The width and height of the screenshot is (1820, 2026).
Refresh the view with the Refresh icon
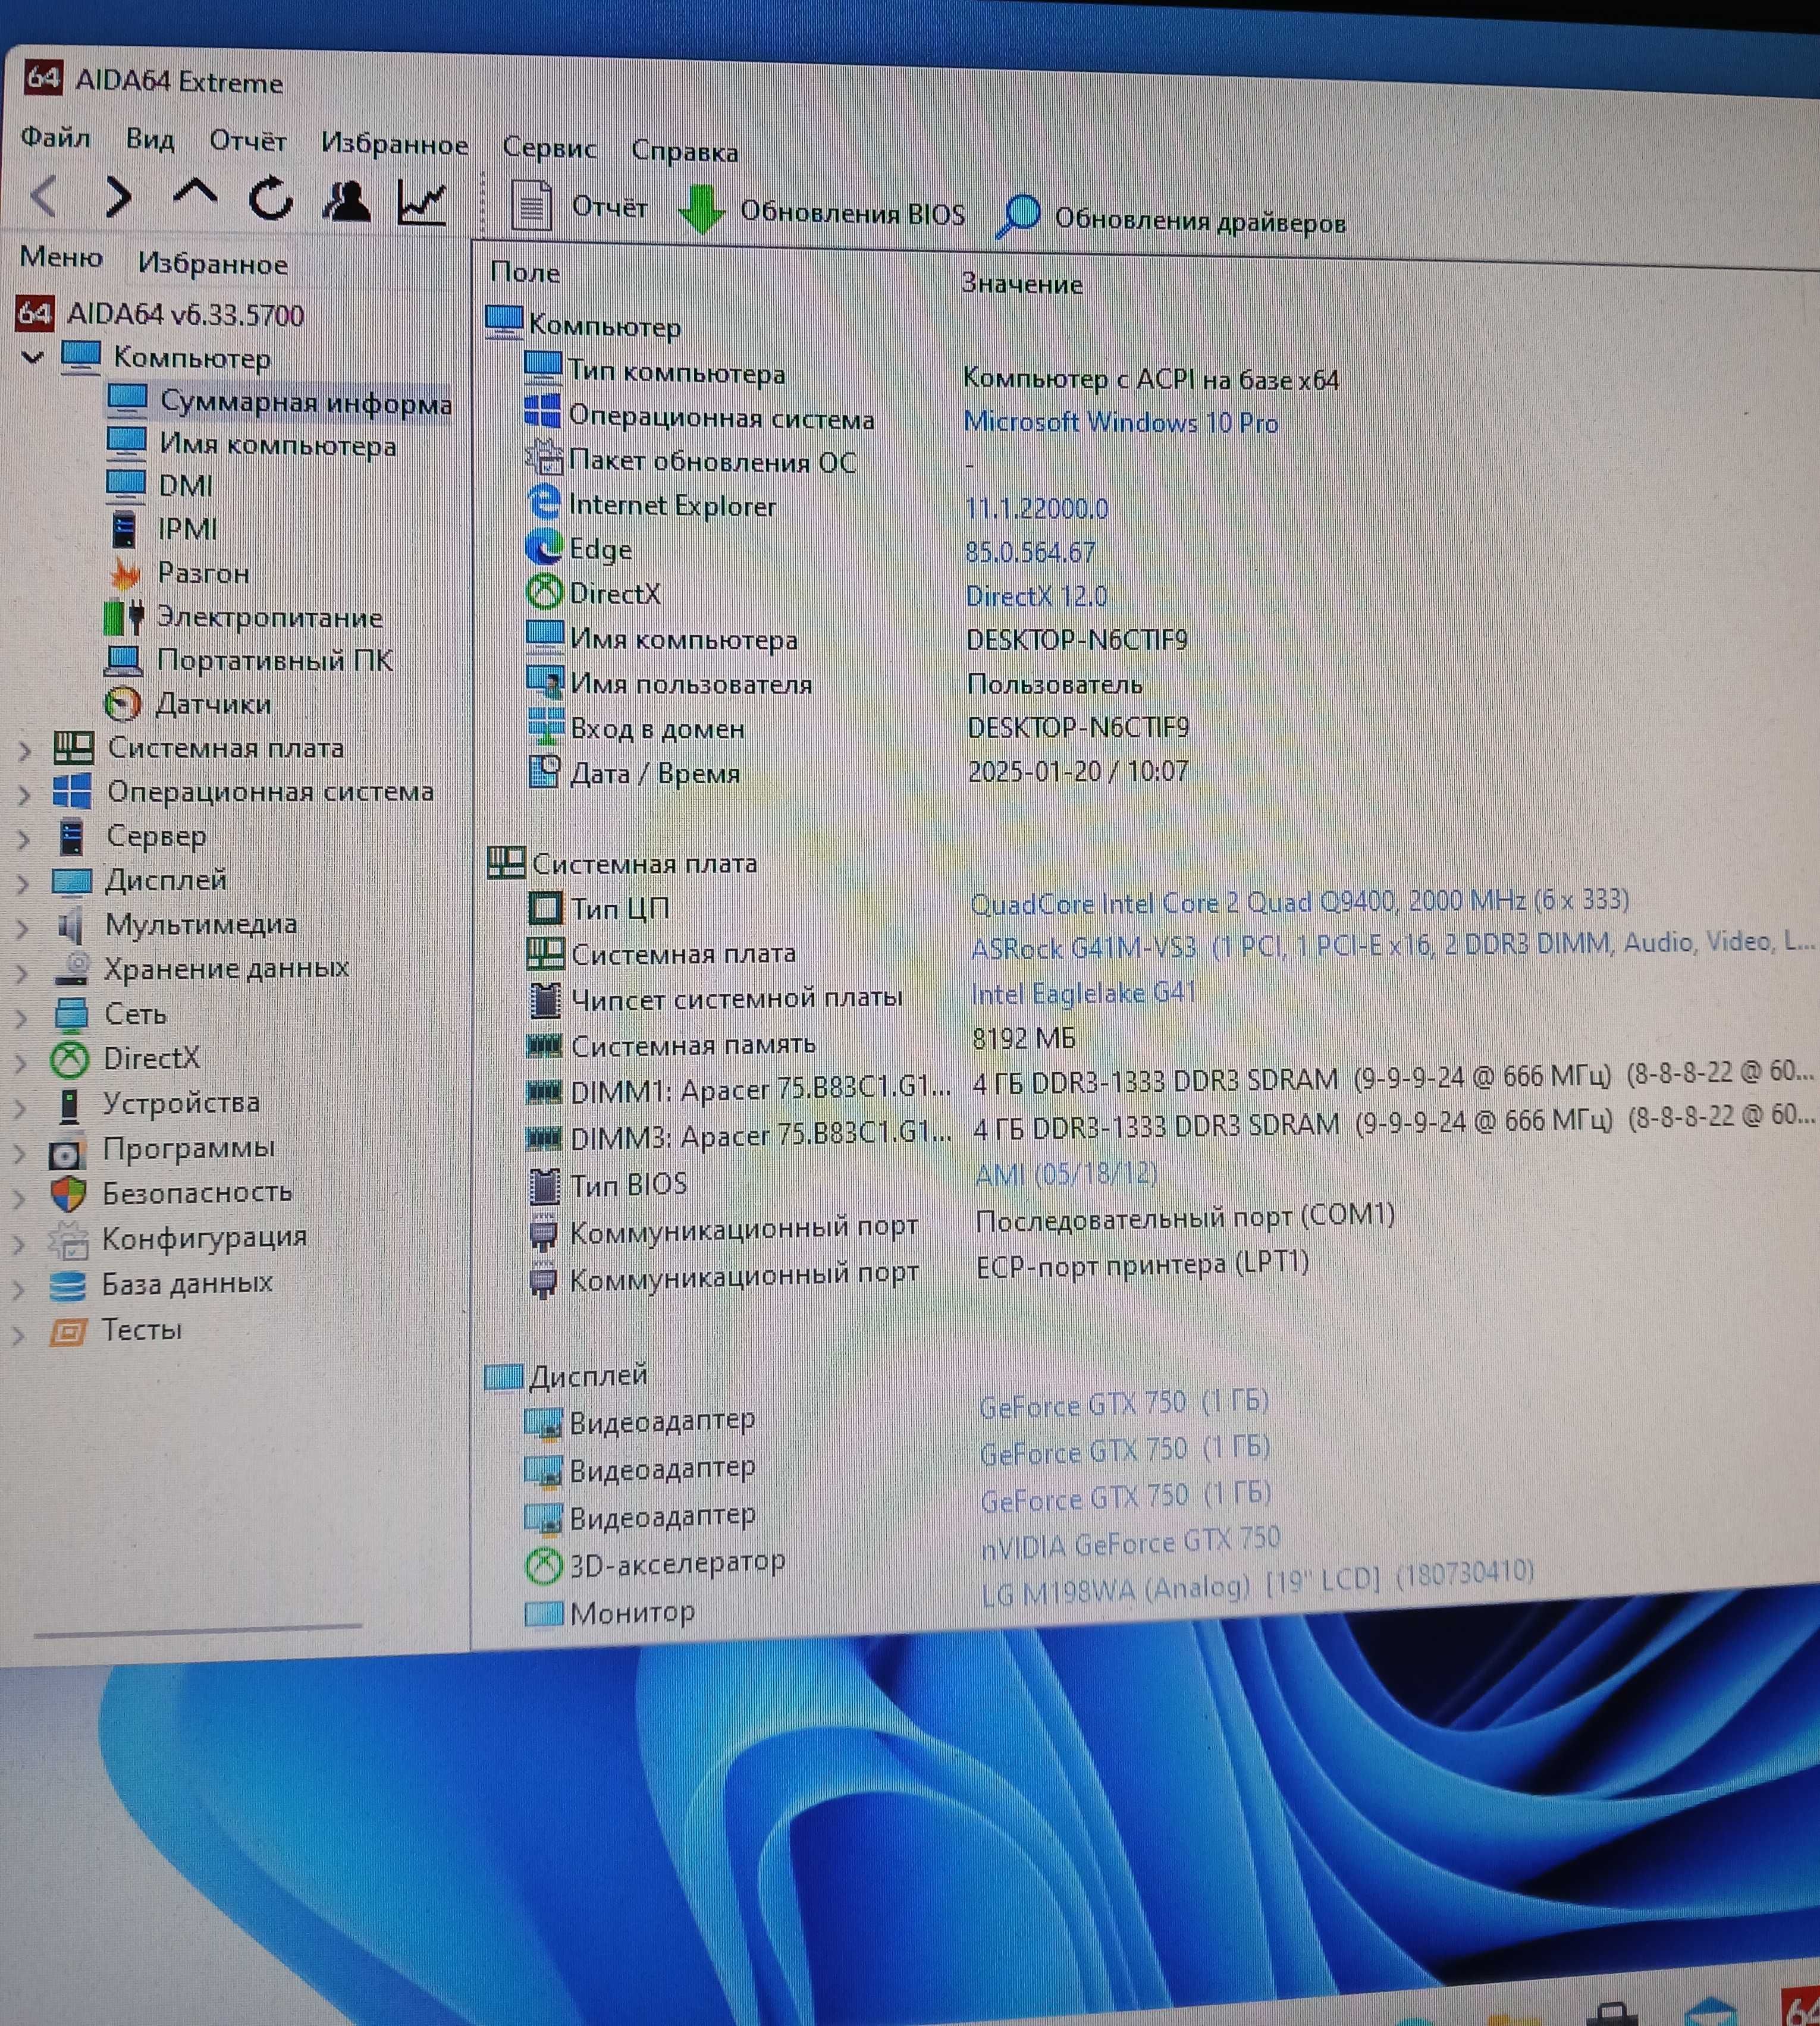coord(271,198)
